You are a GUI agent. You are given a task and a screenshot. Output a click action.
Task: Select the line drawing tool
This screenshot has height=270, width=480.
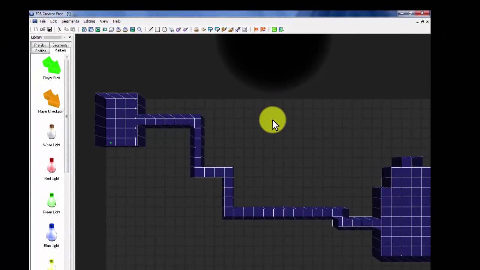point(151,29)
